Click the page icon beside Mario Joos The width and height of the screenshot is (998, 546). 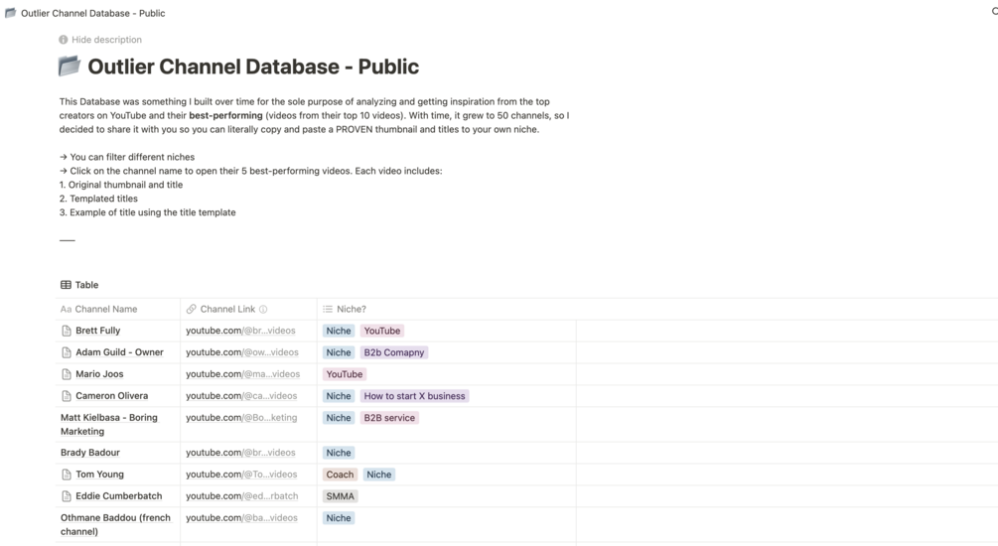67,374
